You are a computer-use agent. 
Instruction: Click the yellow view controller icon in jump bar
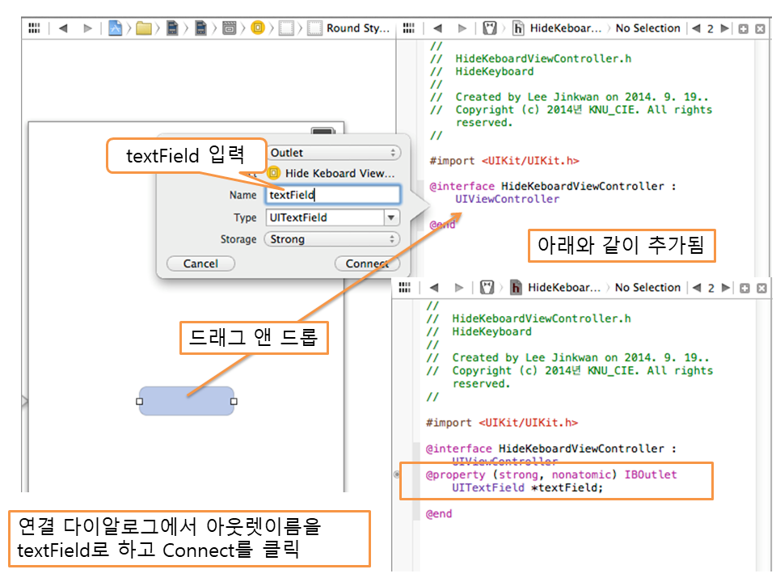click(258, 28)
